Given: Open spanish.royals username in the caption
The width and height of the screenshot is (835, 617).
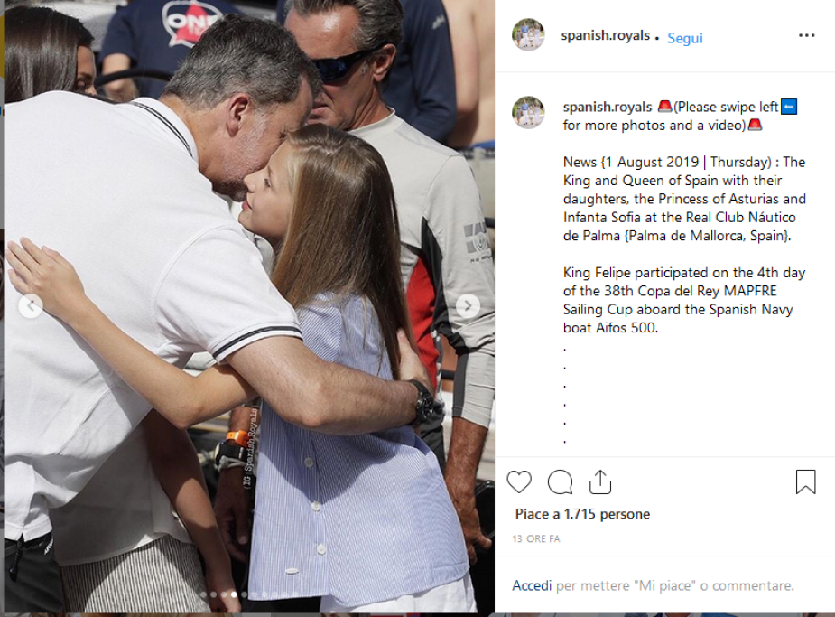Looking at the screenshot, I should coord(608,107).
